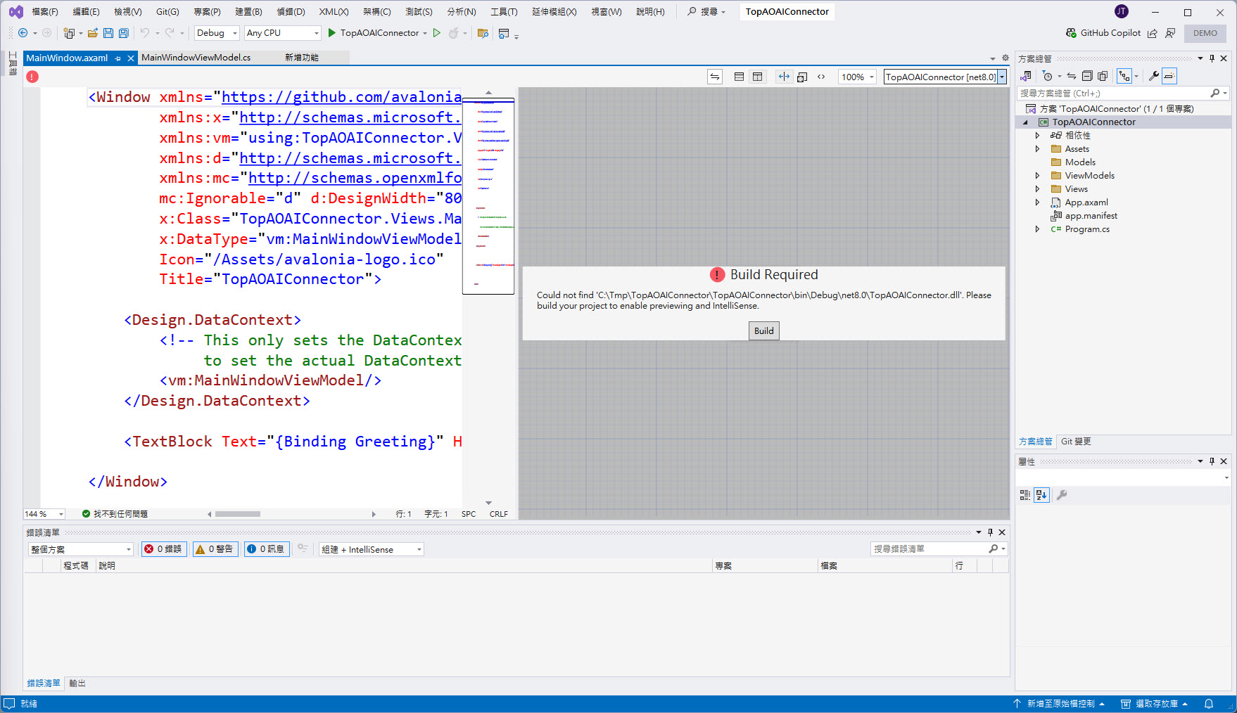Switch to MainWindowViewModel.cs tab
Screen dimensions: 1237x713
click(196, 58)
